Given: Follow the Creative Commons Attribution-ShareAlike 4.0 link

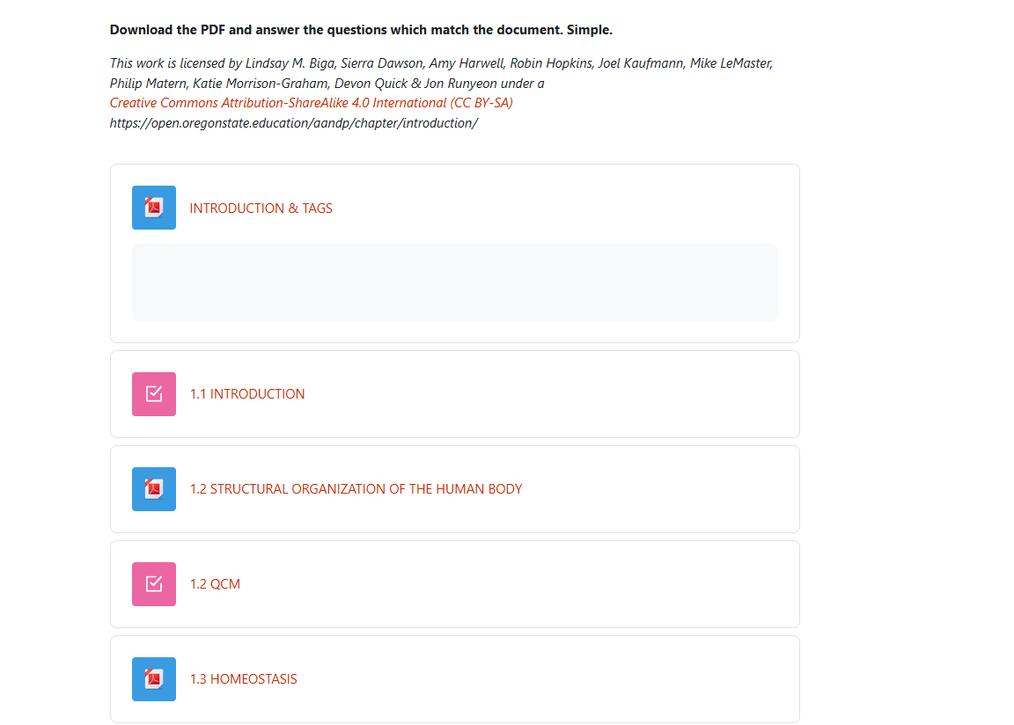Looking at the screenshot, I should (x=312, y=103).
